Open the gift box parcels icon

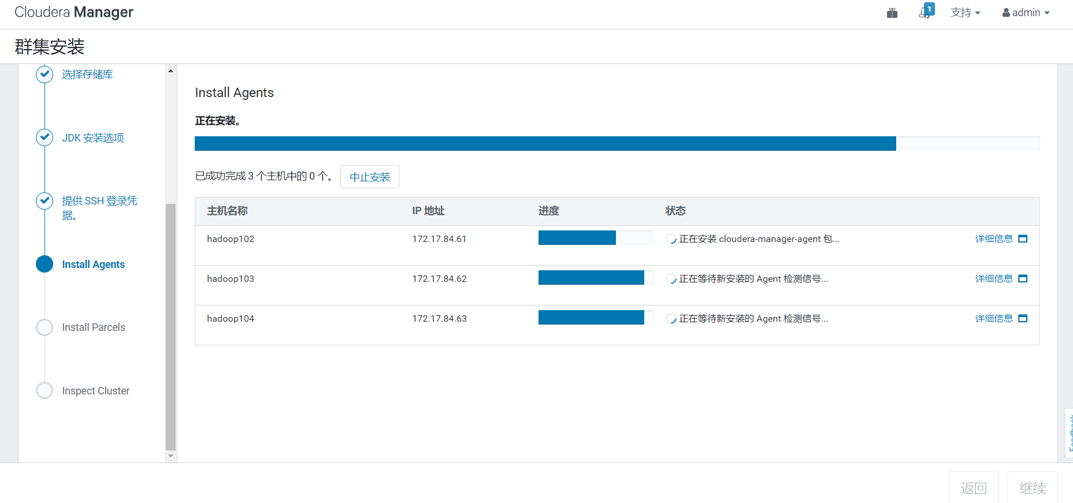tap(892, 13)
